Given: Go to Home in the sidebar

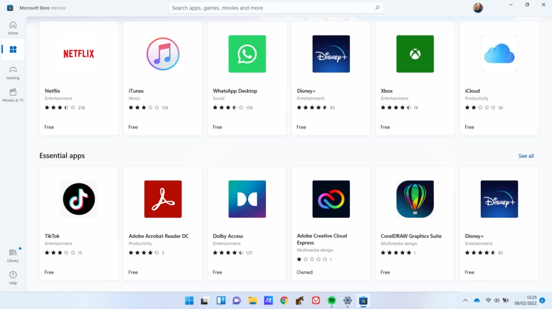Looking at the screenshot, I should pos(13,28).
